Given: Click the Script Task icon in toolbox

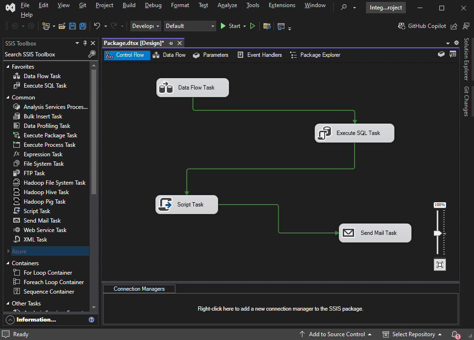Looking at the screenshot, I should click(17, 211).
